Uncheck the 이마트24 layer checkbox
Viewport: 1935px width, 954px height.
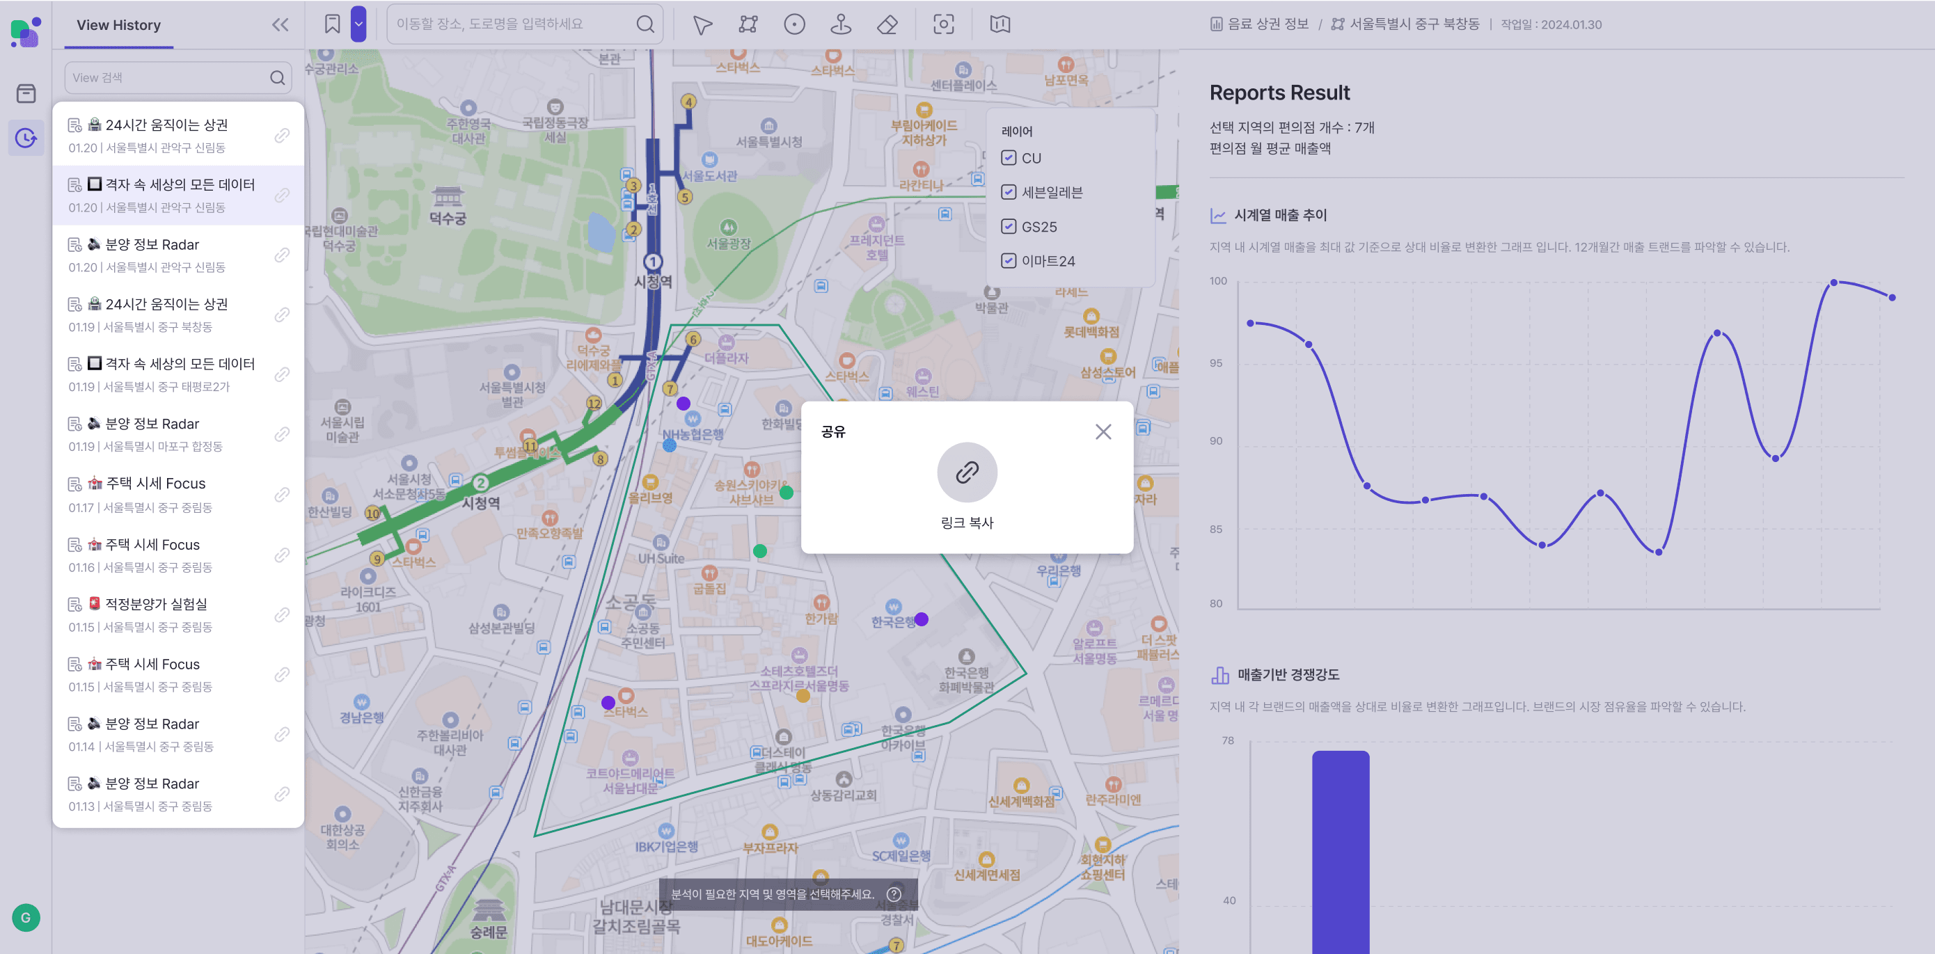[1009, 261]
